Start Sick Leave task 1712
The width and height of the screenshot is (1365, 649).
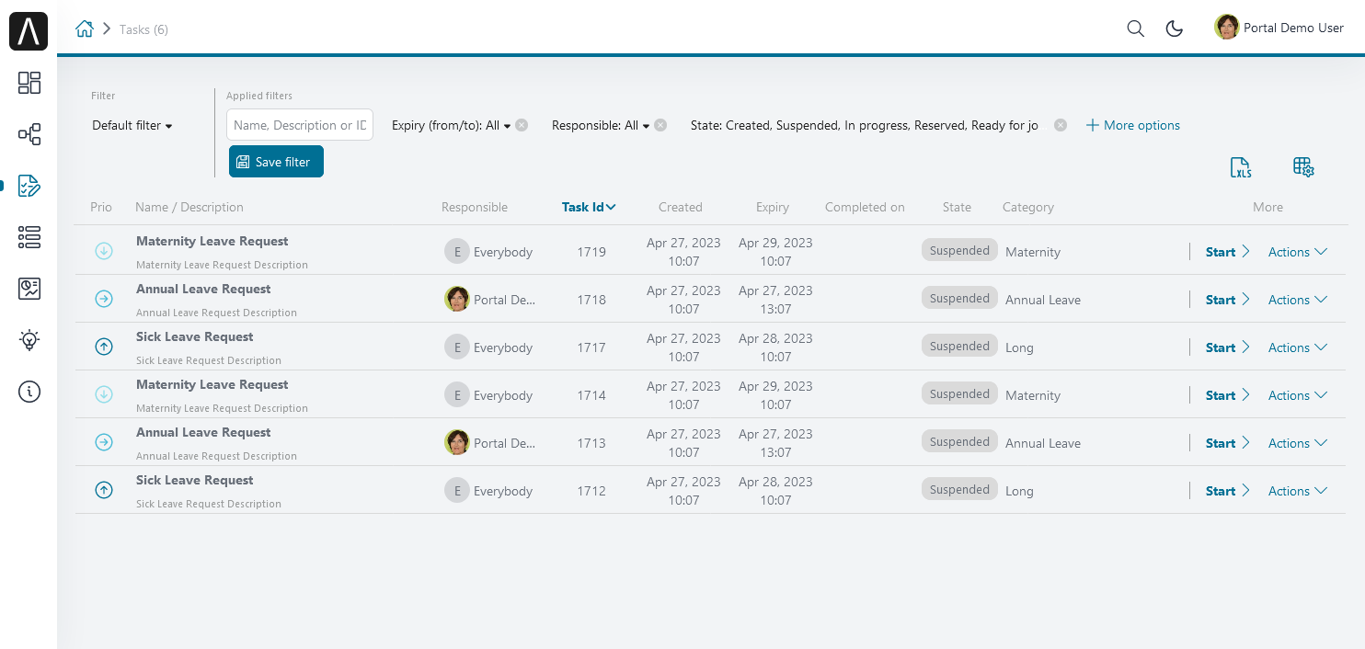pyautogui.click(x=1227, y=491)
